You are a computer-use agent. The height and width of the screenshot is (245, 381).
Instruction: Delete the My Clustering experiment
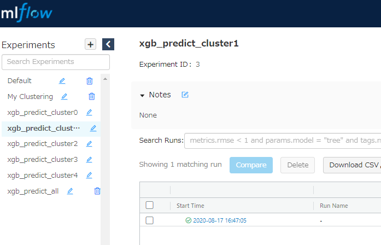[92, 96]
